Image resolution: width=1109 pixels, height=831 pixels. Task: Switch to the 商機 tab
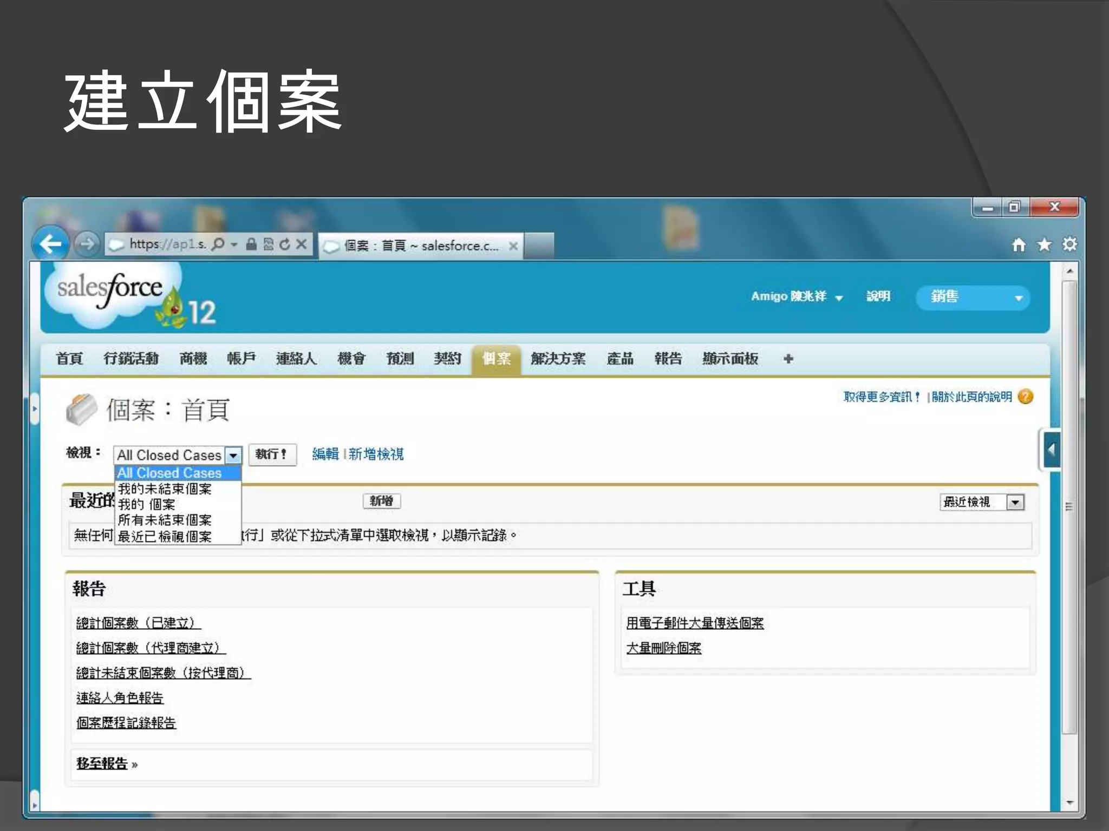pyautogui.click(x=193, y=359)
